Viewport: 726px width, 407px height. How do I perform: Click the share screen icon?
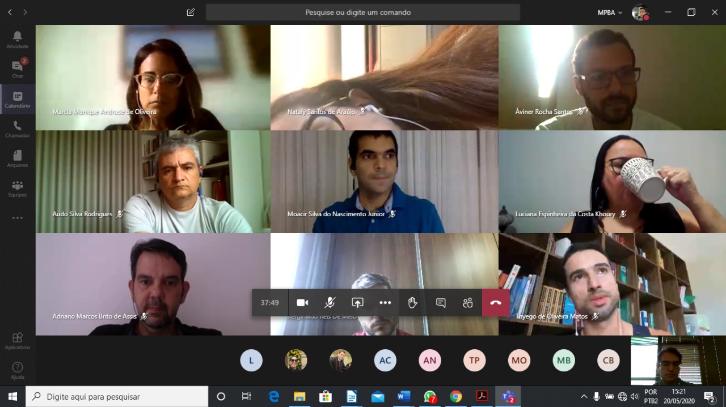pyautogui.click(x=357, y=303)
